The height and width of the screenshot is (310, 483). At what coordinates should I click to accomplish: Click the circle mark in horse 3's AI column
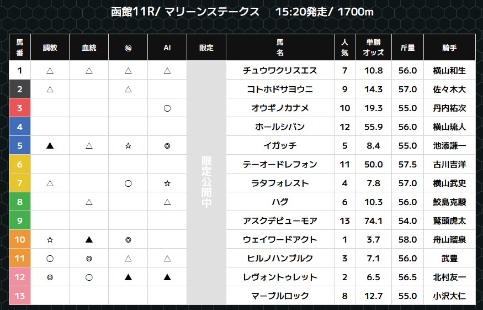167,108
